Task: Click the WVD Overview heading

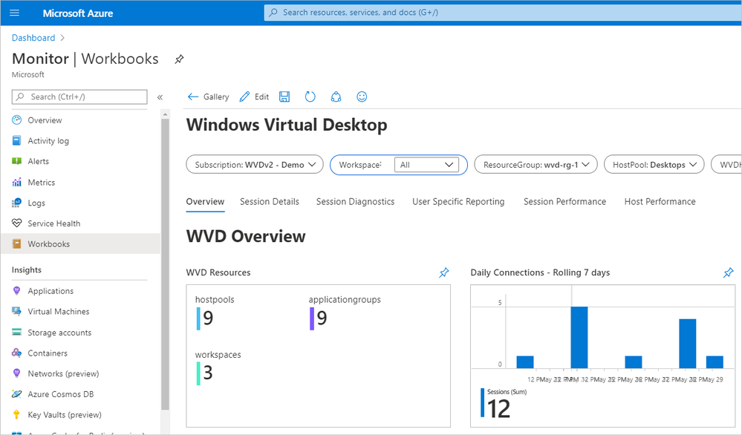Action: tap(246, 236)
